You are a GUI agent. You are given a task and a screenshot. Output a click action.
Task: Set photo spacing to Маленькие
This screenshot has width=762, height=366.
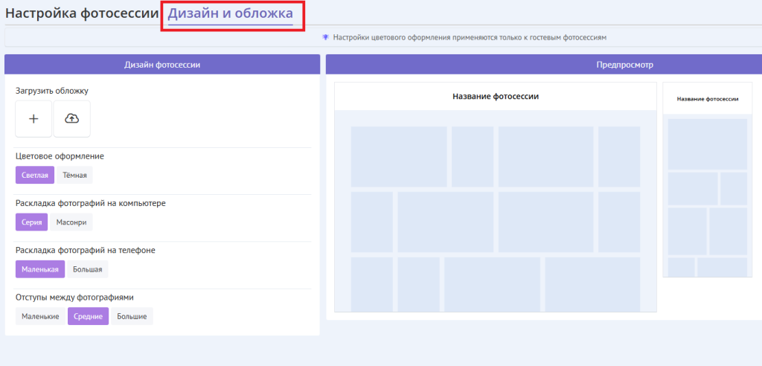(x=40, y=316)
